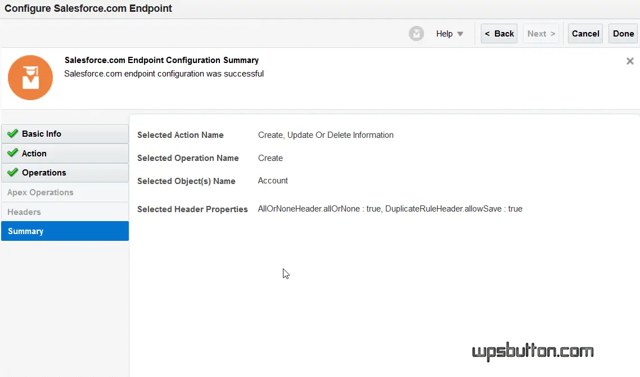Click the 'Selected Object(s) Name' label

click(x=186, y=181)
